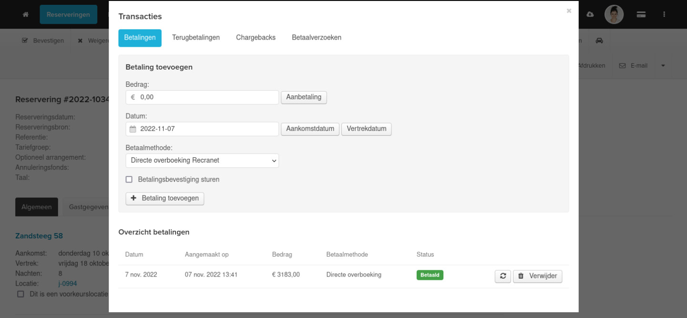Image resolution: width=687 pixels, height=318 pixels.
Task: Tick the voorkeurslocatie checkbox
Action: click(21, 294)
